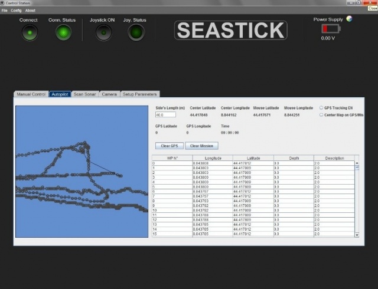This screenshot has width=378, height=289.
Task: Switch to the Scan Sonar tab
Action: (x=84, y=94)
